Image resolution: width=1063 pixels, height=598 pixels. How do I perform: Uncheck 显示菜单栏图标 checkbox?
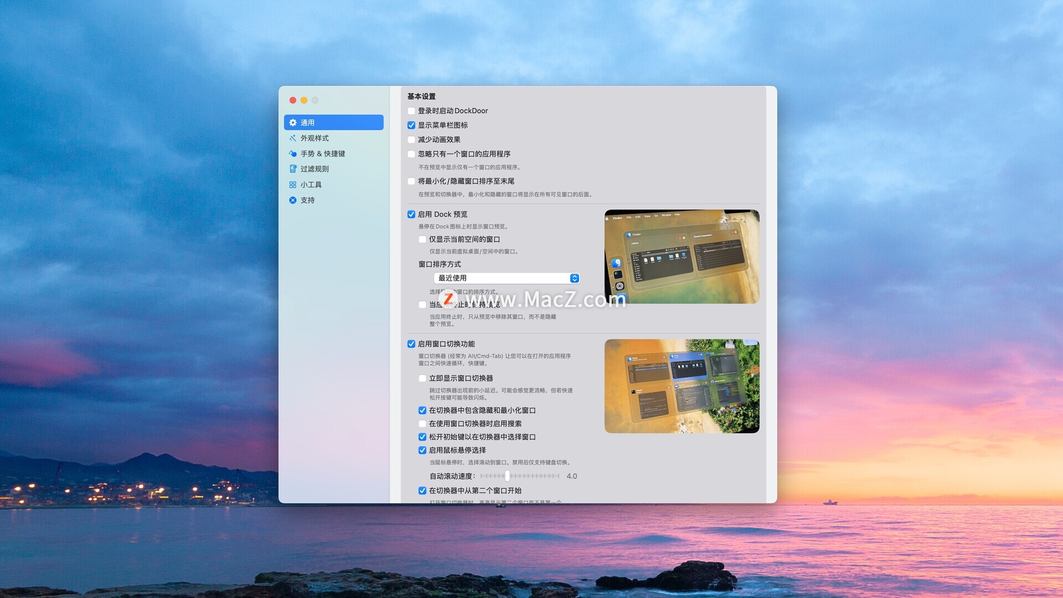[x=411, y=125]
